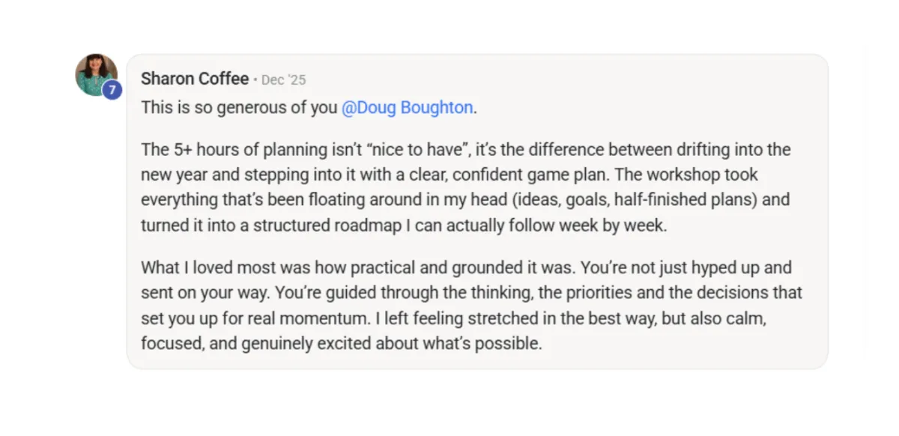Click the line starting "The 5+ hours of planning"
This screenshot has height=436, width=899.
click(464, 150)
